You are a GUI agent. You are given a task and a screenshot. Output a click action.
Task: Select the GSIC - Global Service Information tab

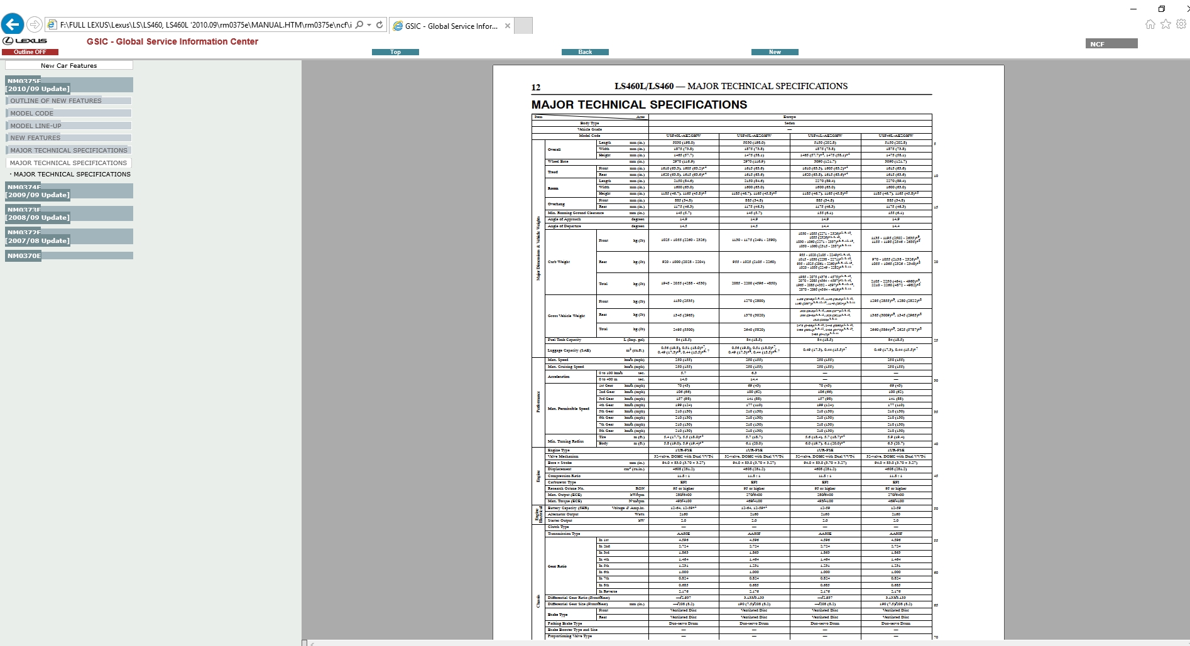[x=450, y=26]
